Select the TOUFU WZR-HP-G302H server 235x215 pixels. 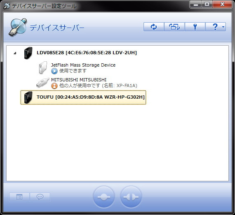(x=83, y=97)
